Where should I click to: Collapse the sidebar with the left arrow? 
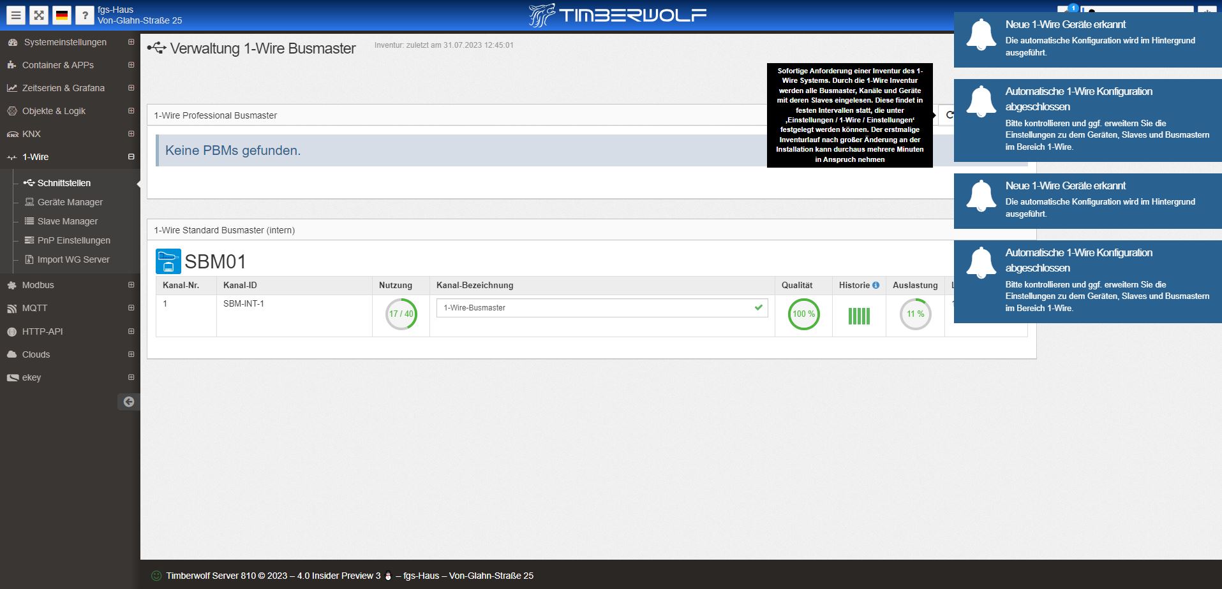point(129,402)
